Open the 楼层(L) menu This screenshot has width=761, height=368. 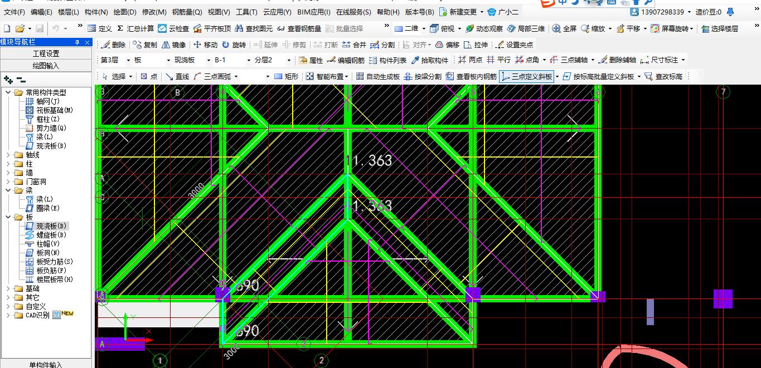pos(69,12)
